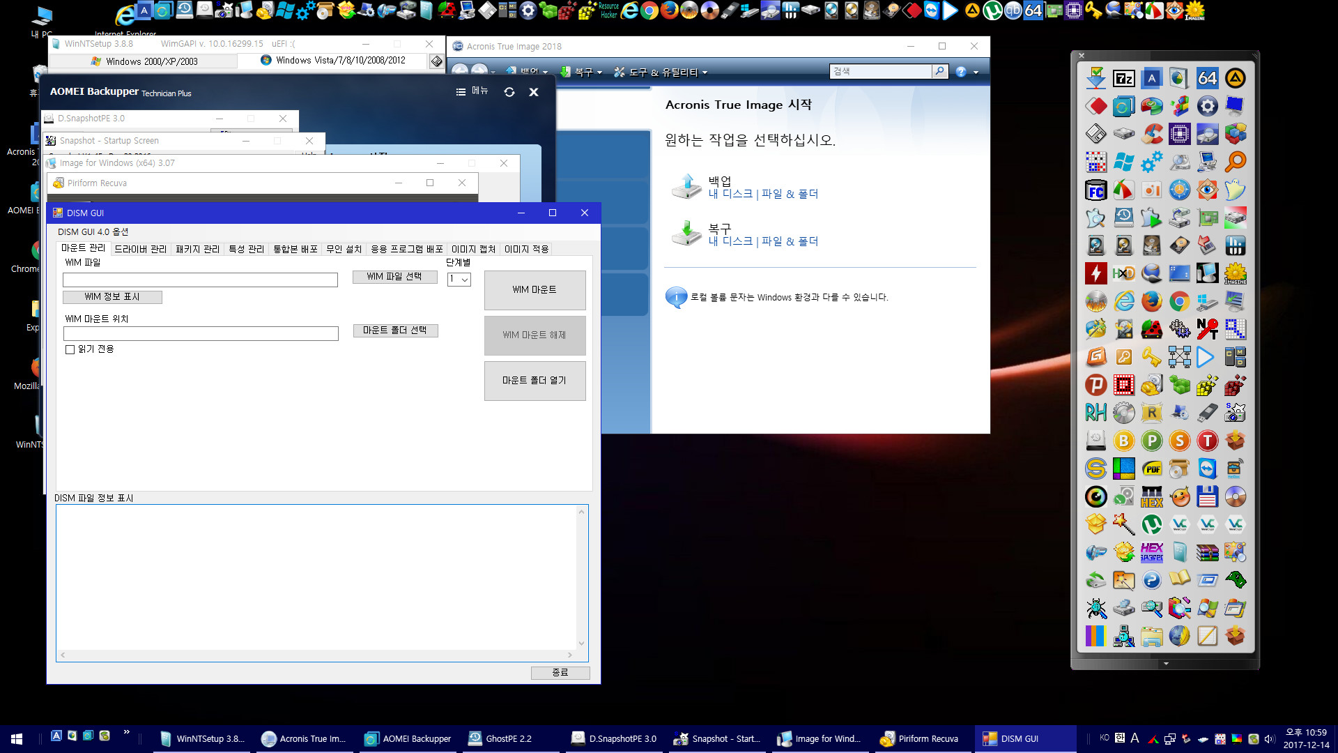Screen dimensions: 1338x753
Task: Click the WIM 마운트 위치 input field
Action: [200, 333]
